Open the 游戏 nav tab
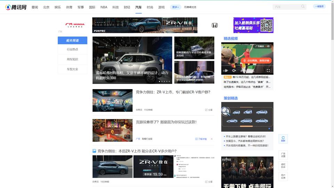The width and height of the screenshot is (334, 188). (161, 7)
